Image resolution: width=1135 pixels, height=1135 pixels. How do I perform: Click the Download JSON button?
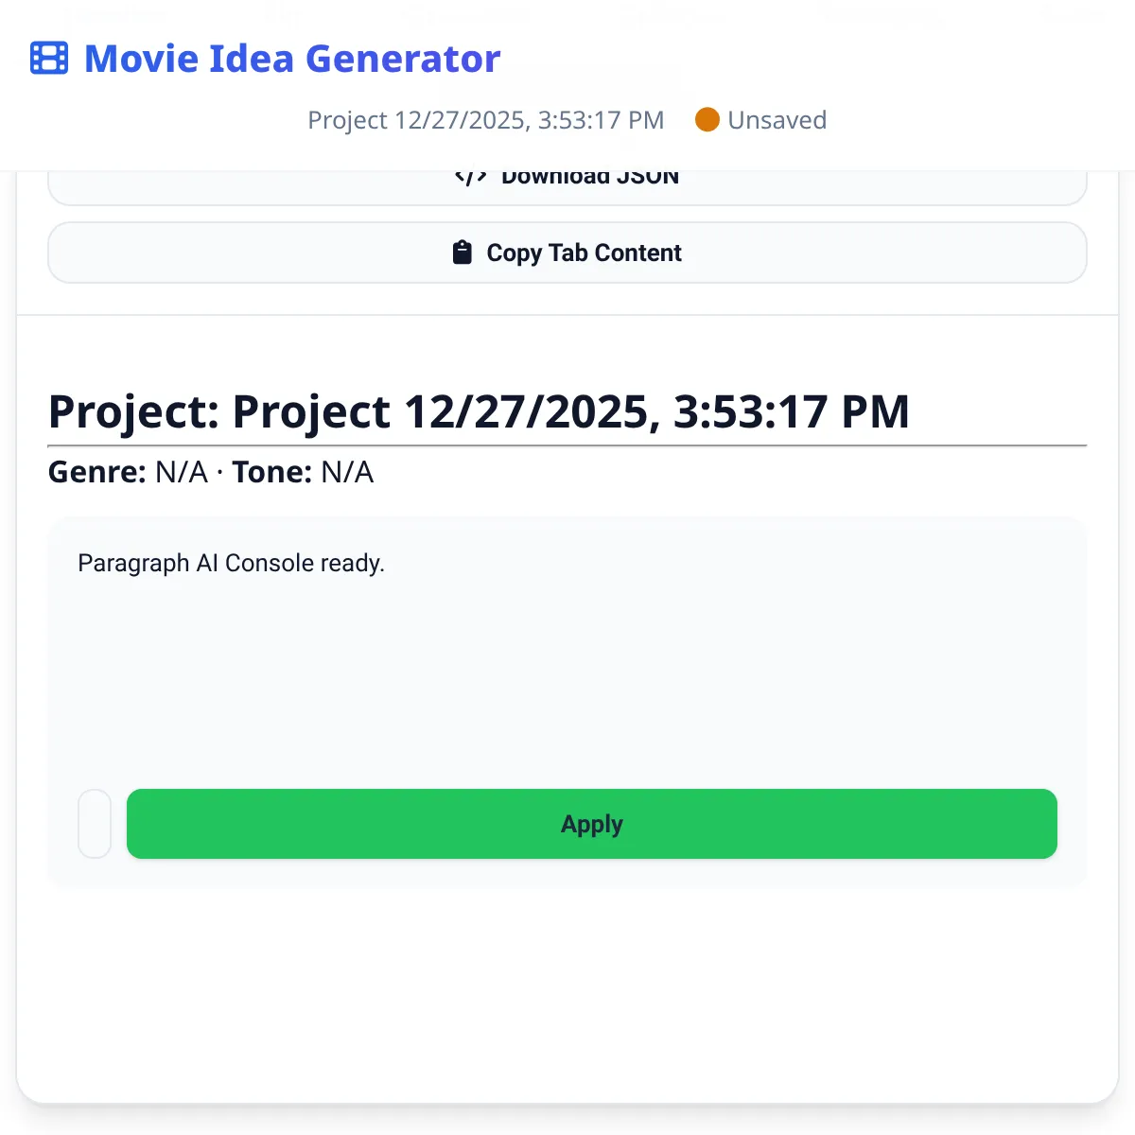click(x=567, y=180)
